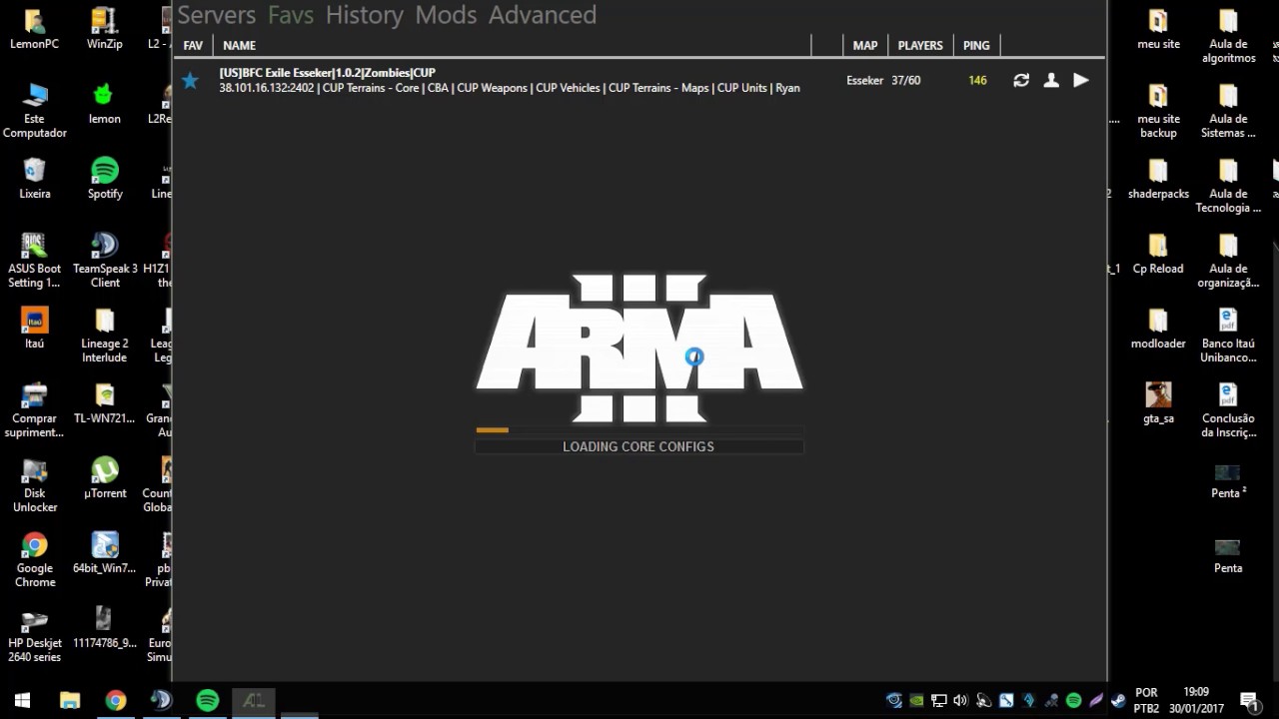
Task: Launch Spotify from desktop shortcut
Action: tap(105, 179)
